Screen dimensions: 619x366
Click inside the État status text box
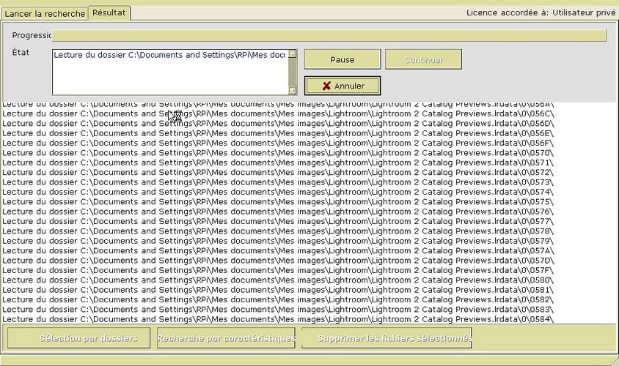(169, 73)
